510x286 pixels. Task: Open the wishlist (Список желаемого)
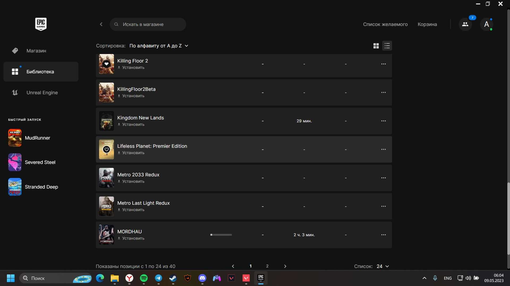click(385, 24)
